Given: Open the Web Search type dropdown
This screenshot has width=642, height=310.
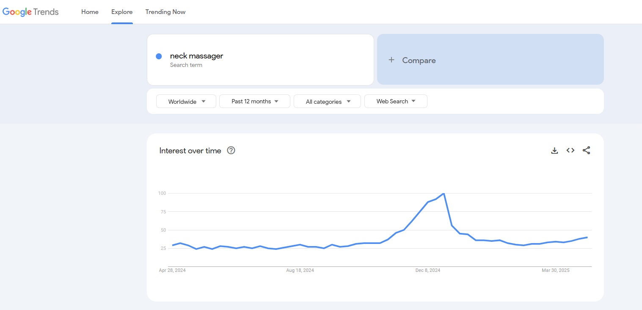Looking at the screenshot, I should tap(396, 102).
